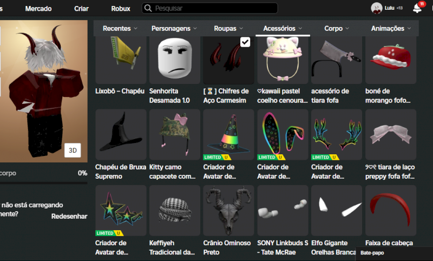
Task: Click the acessório de tiara fofa name
Action: point(330,95)
